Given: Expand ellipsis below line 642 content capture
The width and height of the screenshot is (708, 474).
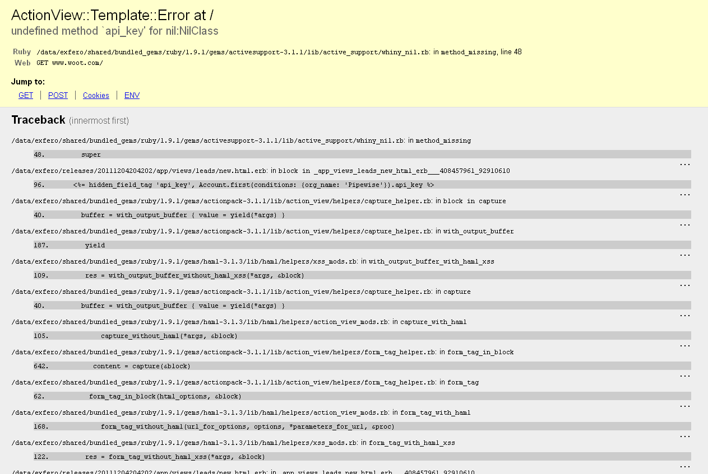Looking at the screenshot, I should (684, 377).
